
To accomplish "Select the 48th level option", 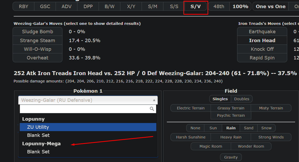I will (x=219, y=7).
